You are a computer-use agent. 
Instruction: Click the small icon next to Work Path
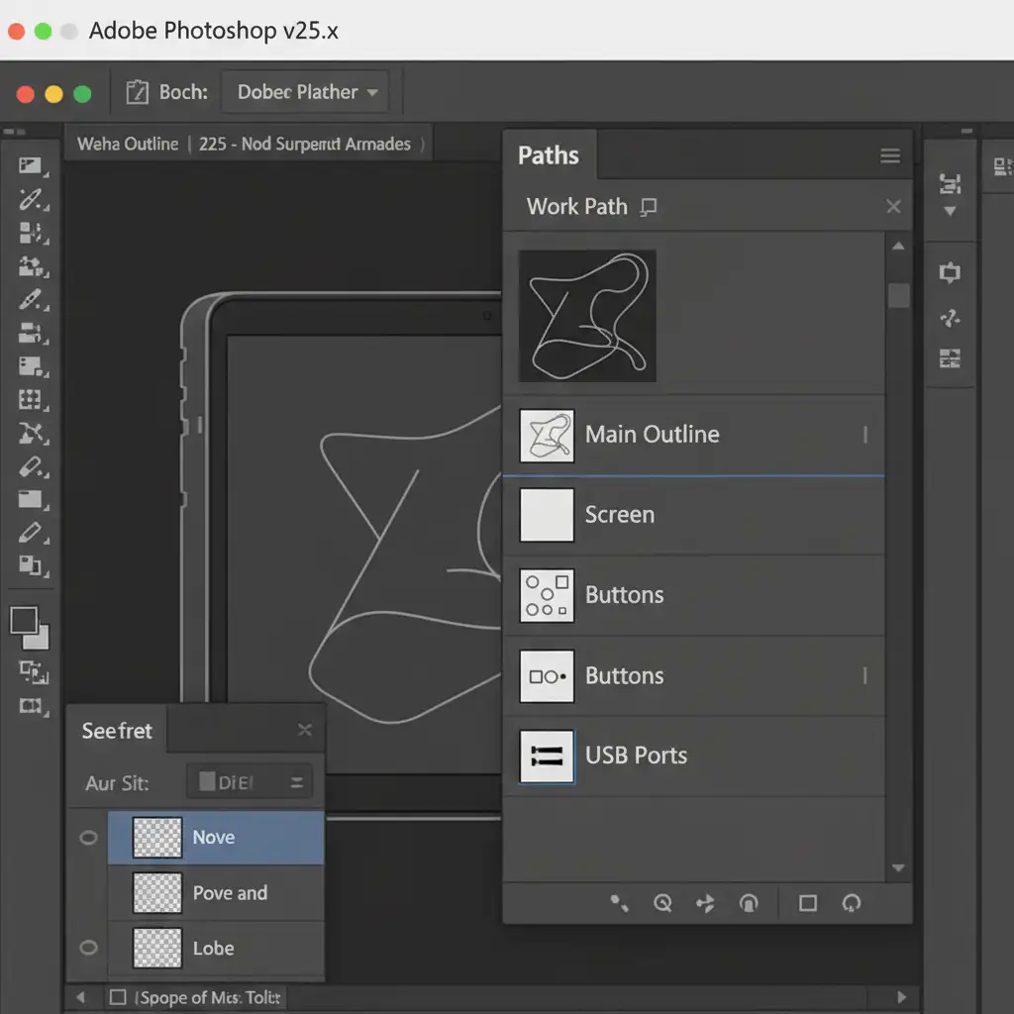(649, 207)
